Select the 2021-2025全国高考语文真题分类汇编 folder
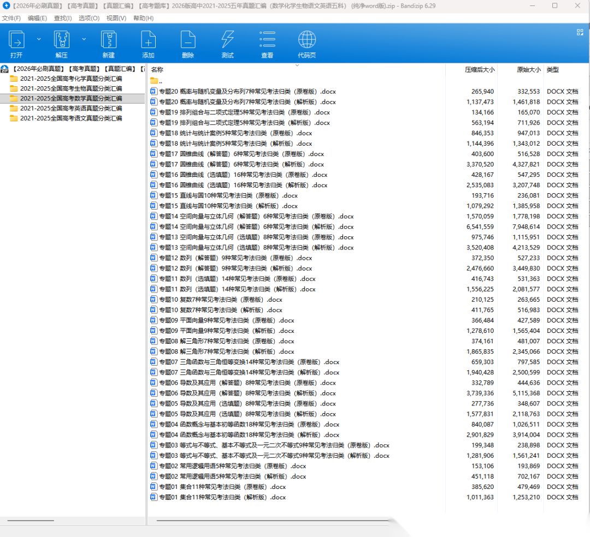 [x=70, y=118]
